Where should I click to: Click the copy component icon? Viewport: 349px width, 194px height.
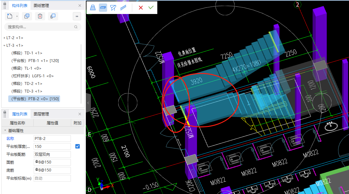[x=27, y=16]
